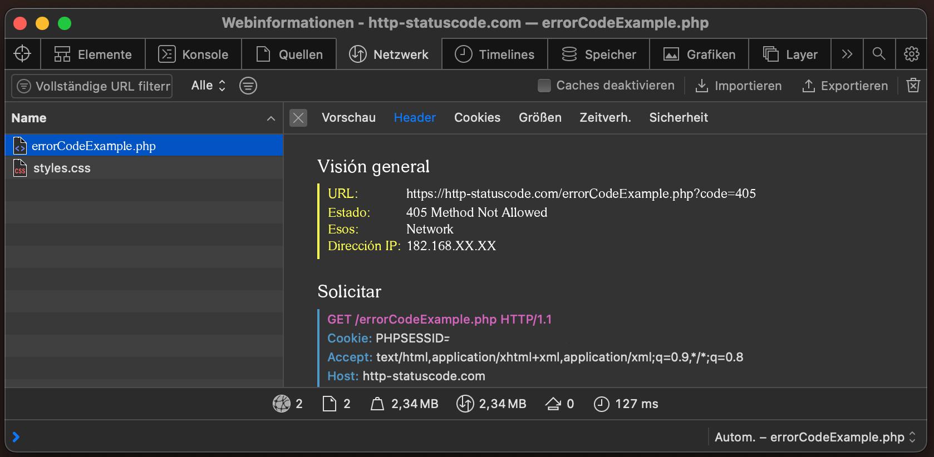Switch to the Konsole tab
This screenshot has width=934, height=457.
193,54
